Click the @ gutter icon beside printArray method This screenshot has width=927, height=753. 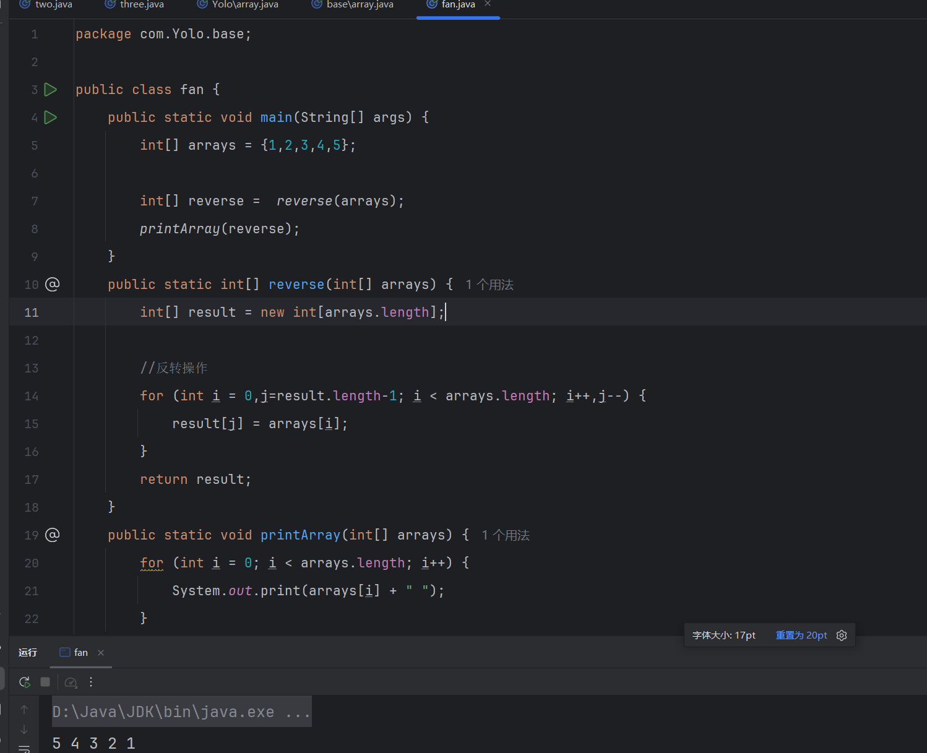[53, 535]
